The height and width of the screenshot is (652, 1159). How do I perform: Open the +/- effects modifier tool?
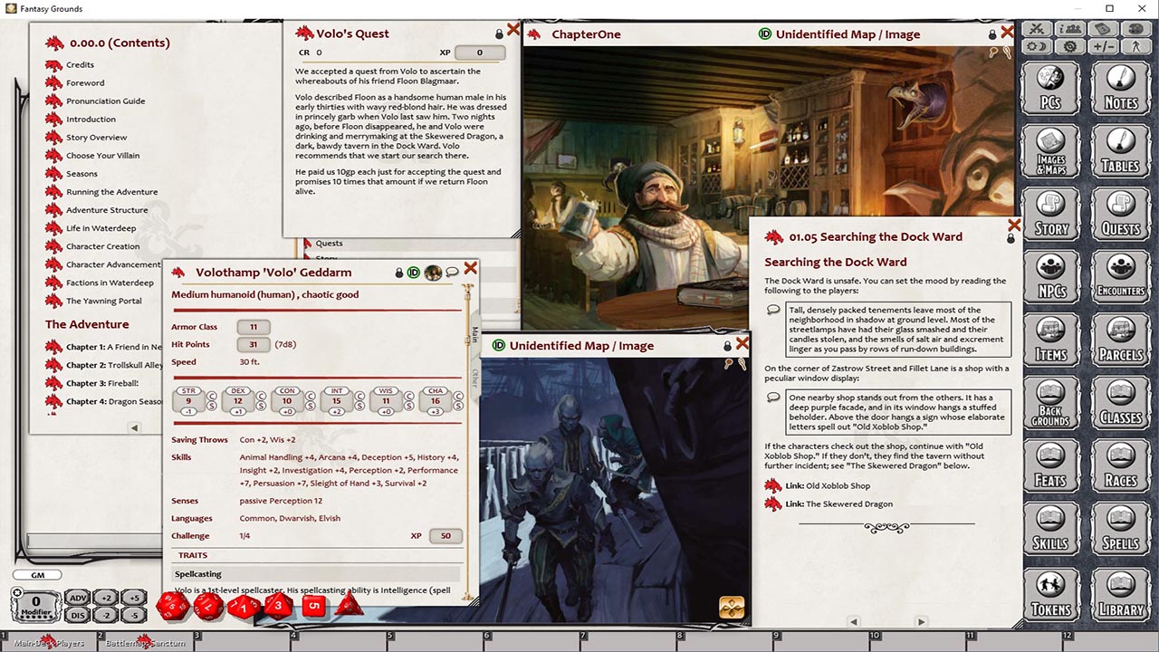[x=1106, y=46]
